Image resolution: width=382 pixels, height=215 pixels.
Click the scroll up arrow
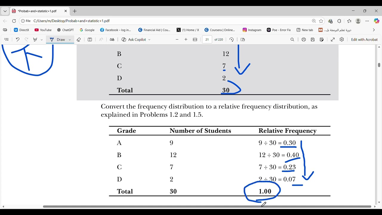[379, 47]
